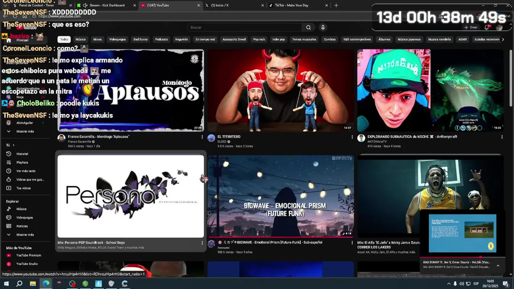This screenshot has height=289, width=514.
Task: Open YouTube Studio in sidebar
Action: pos(27,264)
